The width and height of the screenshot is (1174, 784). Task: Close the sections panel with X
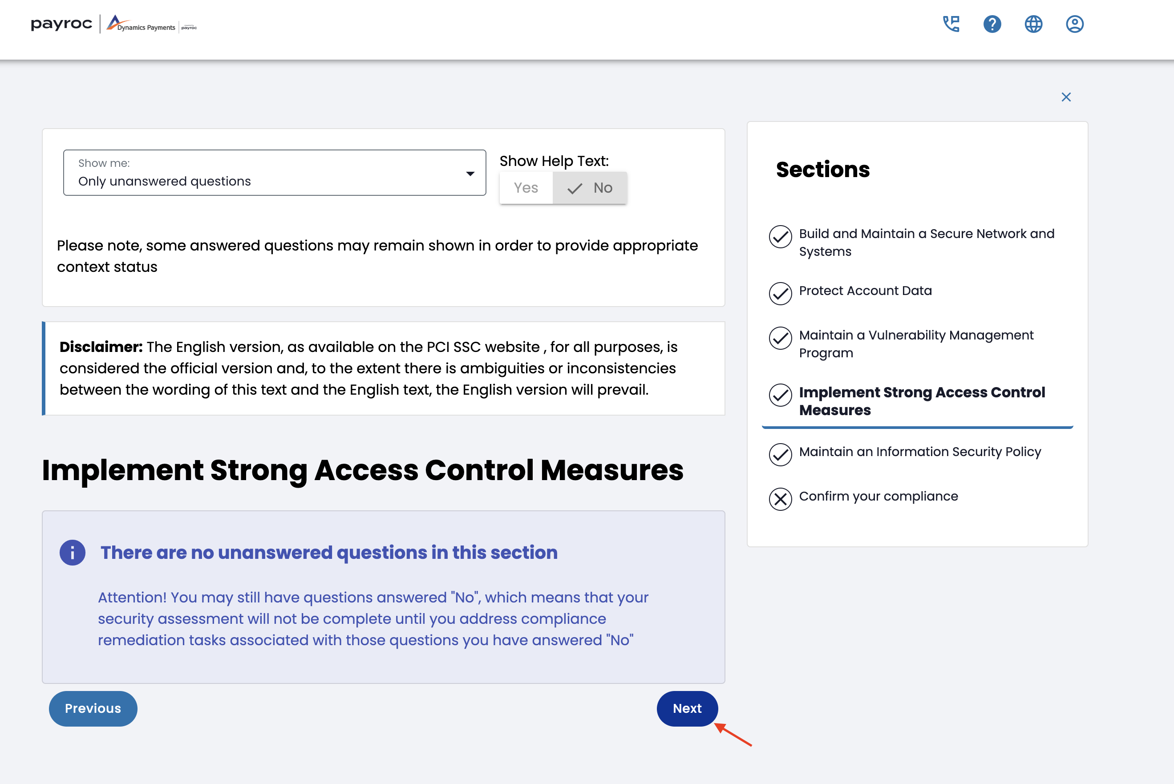point(1066,97)
